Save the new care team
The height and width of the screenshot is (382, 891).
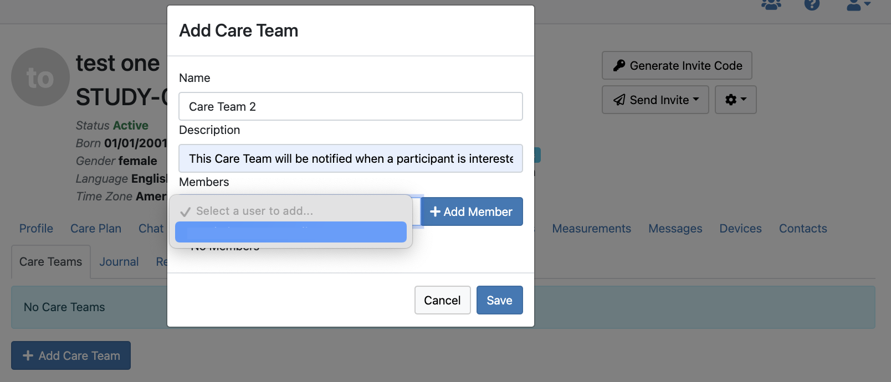tap(499, 300)
